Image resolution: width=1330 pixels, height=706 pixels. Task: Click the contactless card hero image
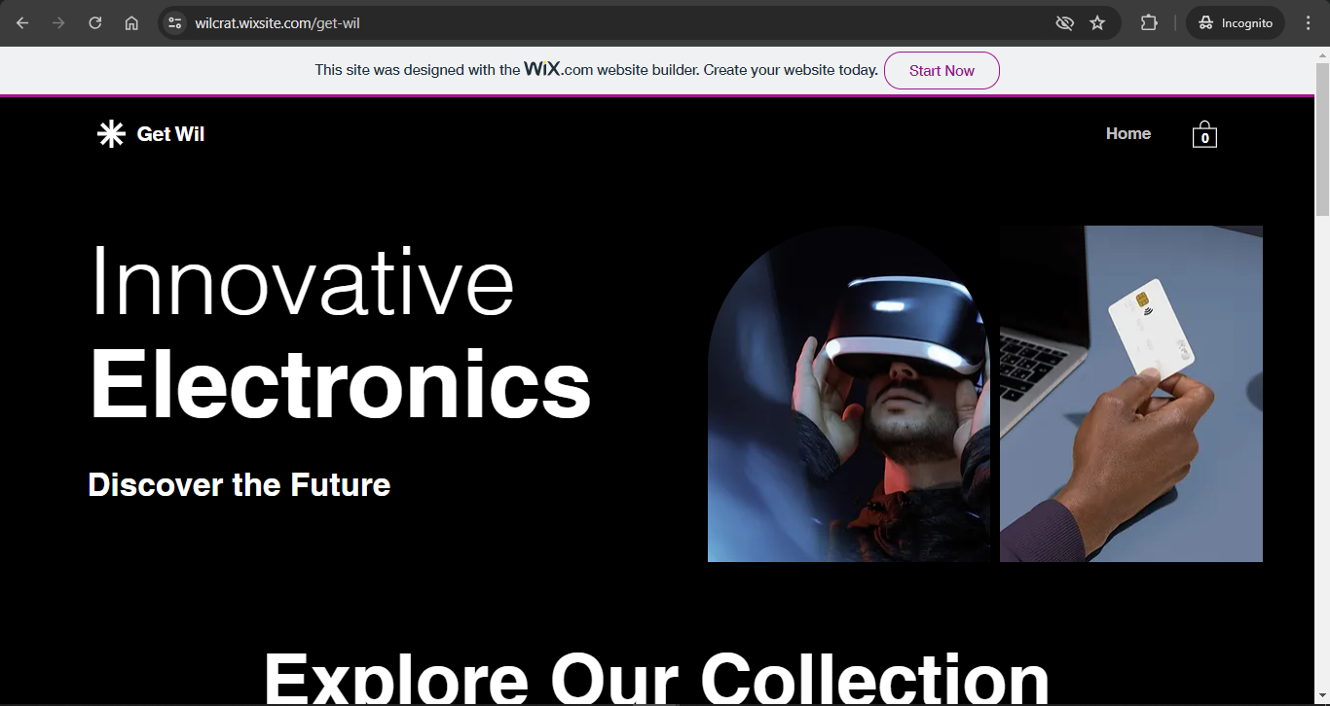(x=1131, y=394)
